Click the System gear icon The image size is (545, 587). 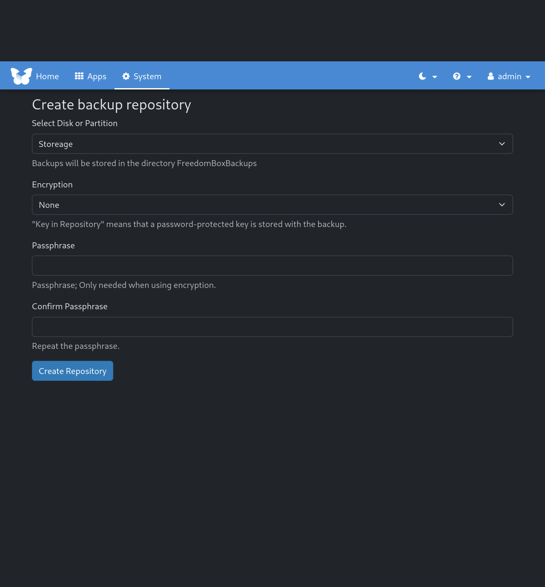coord(126,76)
